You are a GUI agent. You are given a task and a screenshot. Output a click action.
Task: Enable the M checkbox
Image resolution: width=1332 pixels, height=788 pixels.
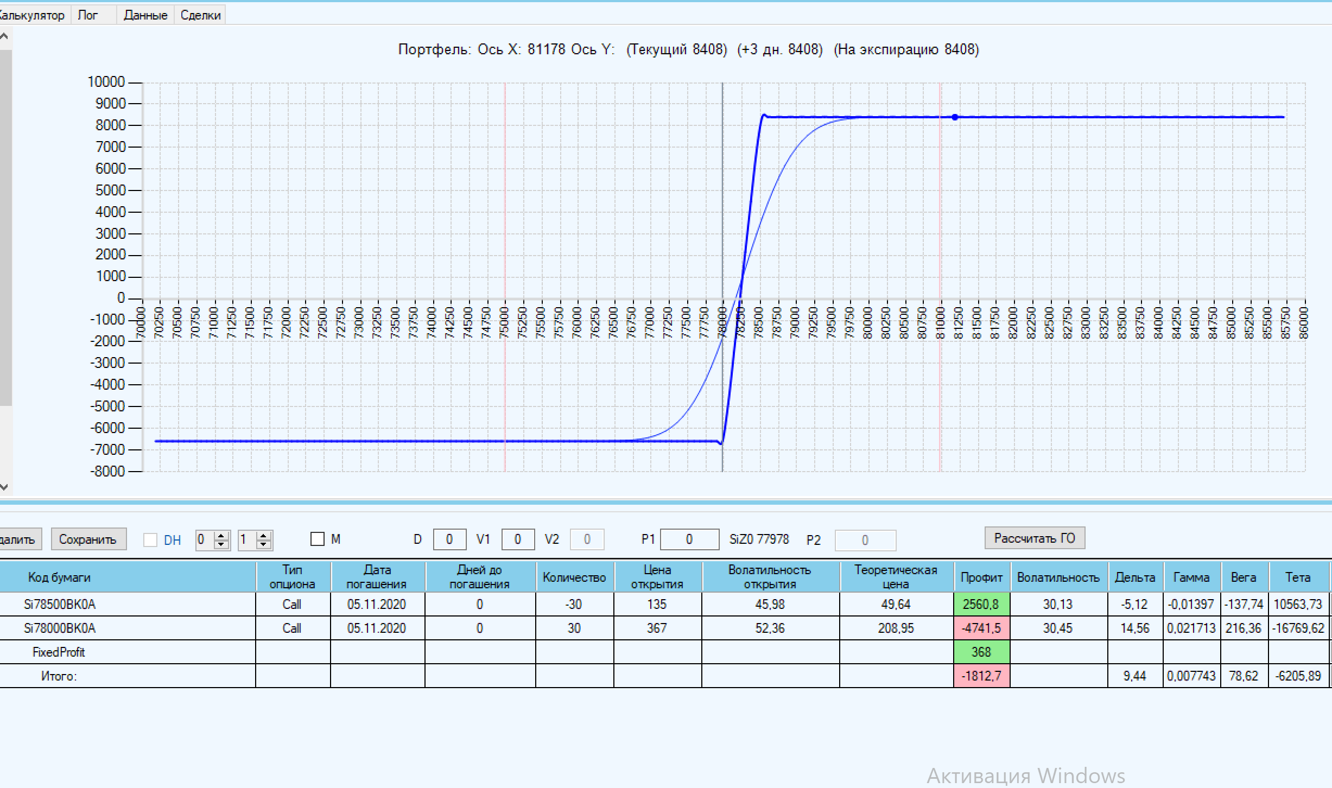tap(318, 539)
